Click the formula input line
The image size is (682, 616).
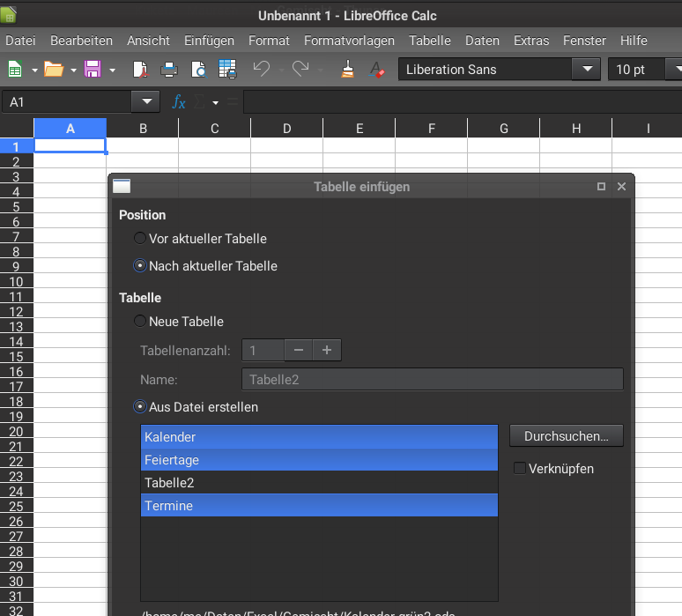(463, 102)
